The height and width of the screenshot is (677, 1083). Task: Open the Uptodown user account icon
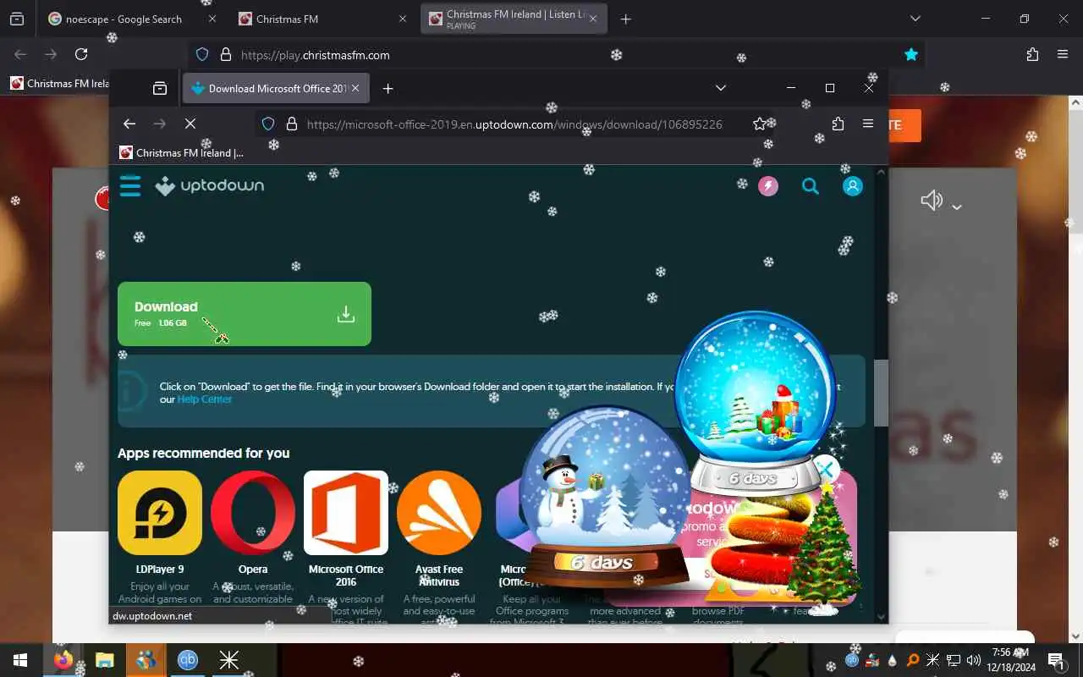point(853,186)
